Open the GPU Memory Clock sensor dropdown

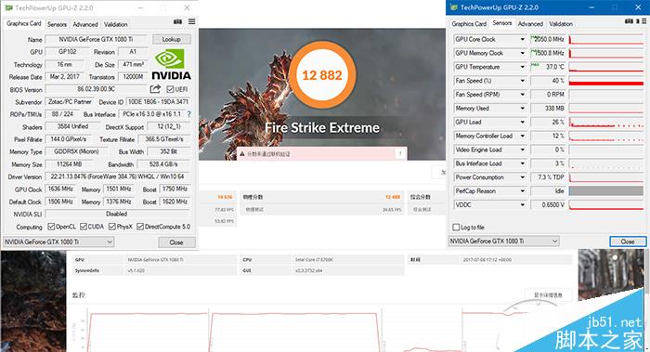522,53
